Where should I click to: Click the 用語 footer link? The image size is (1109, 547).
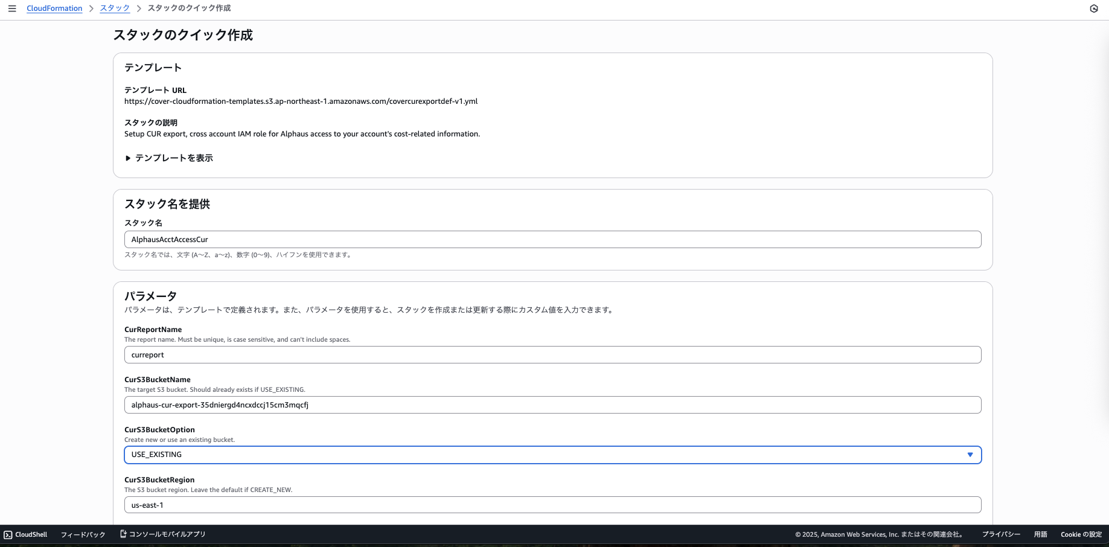tap(1040, 534)
